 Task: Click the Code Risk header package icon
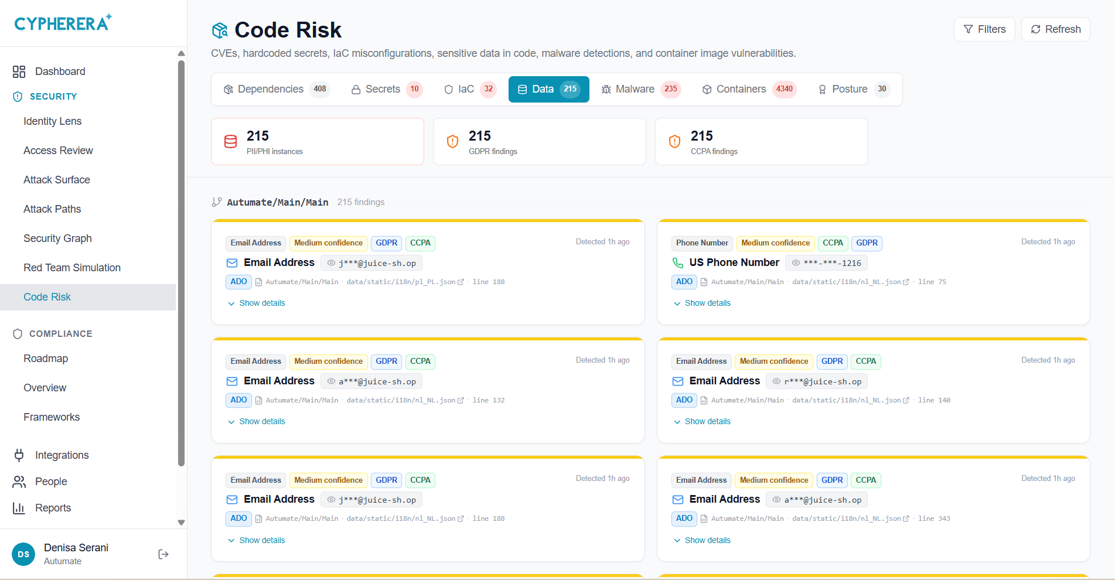click(x=220, y=30)
